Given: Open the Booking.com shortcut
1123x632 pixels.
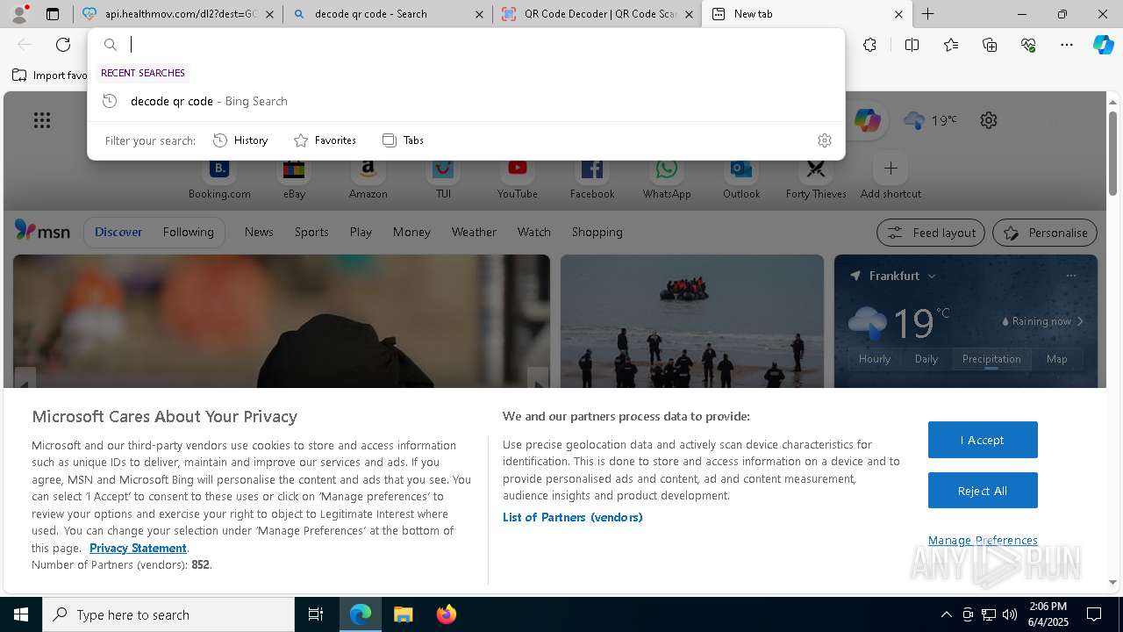Looking at the screenshot, I should coord(219,178).
